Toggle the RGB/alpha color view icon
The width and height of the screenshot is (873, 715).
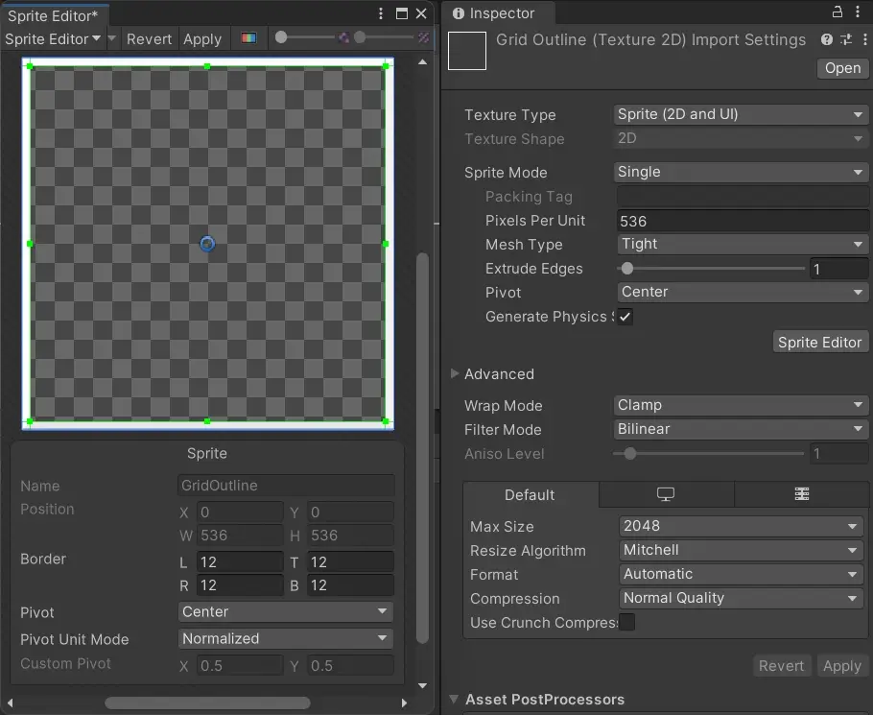[248, 37]
